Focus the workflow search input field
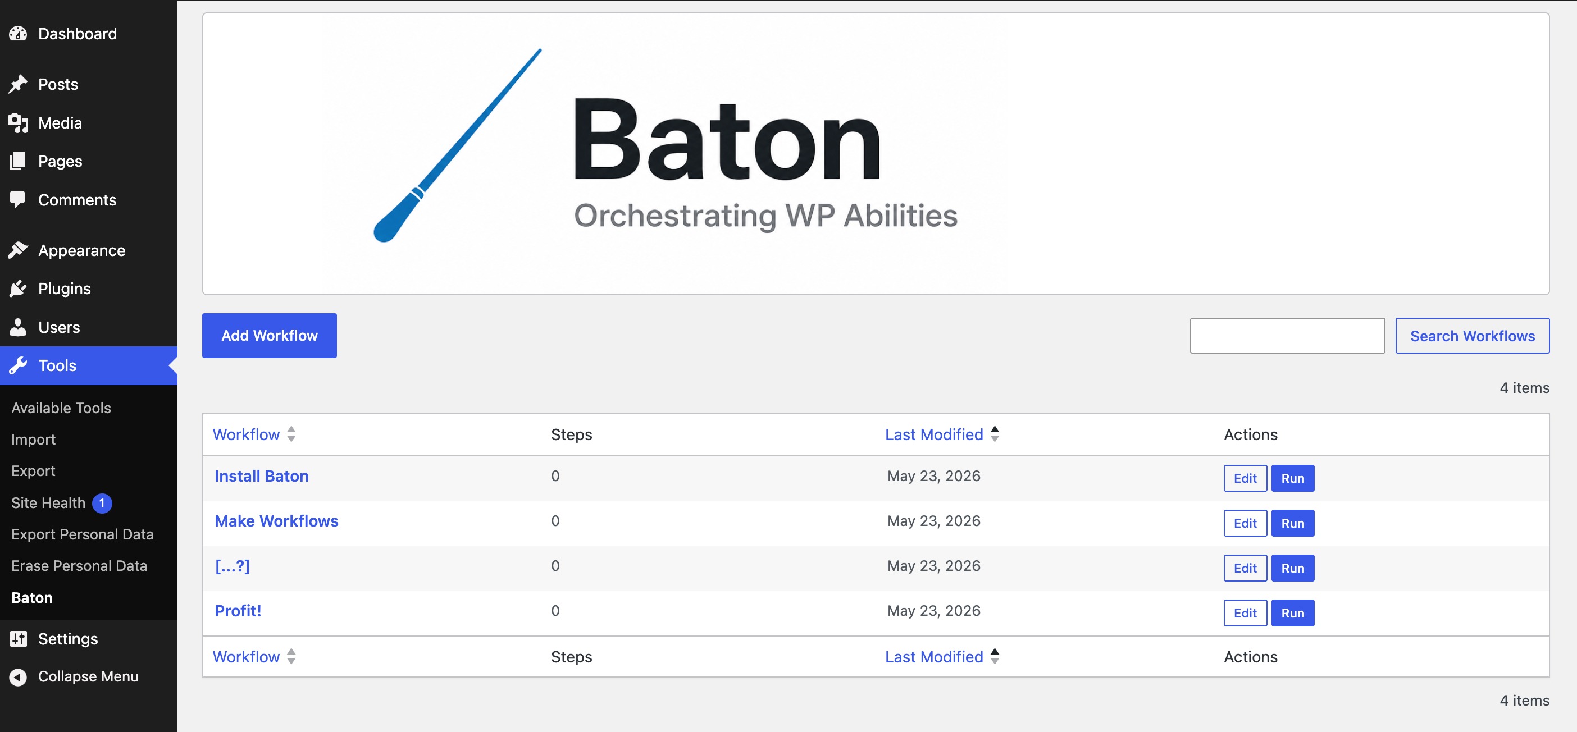1577x732 pixels. click(1287, 335)
